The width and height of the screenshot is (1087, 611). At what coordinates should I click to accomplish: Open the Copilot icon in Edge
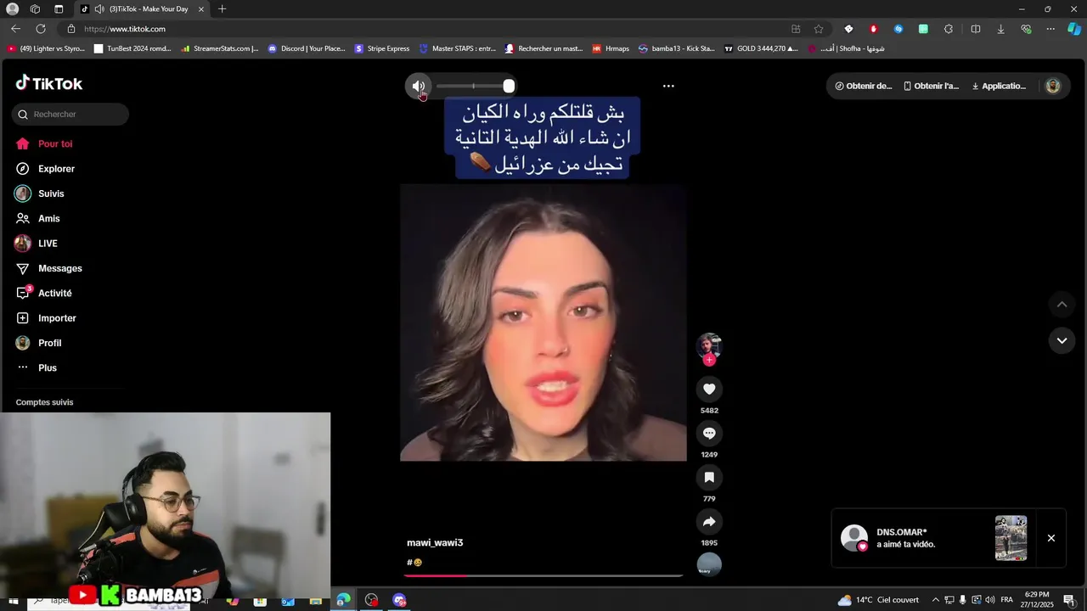pyautogui.click(x=1074, y=29)
